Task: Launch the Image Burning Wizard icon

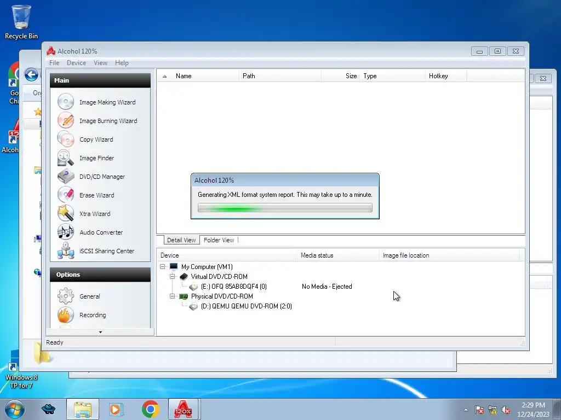Action: point(66,120)
